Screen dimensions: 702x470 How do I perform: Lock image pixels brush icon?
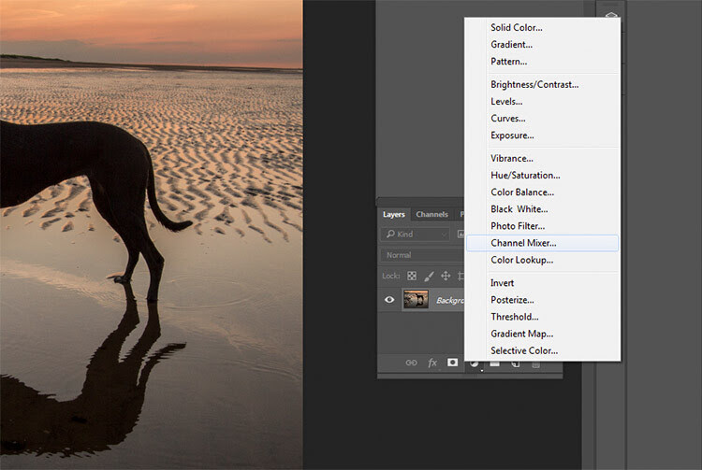[429, 276]
